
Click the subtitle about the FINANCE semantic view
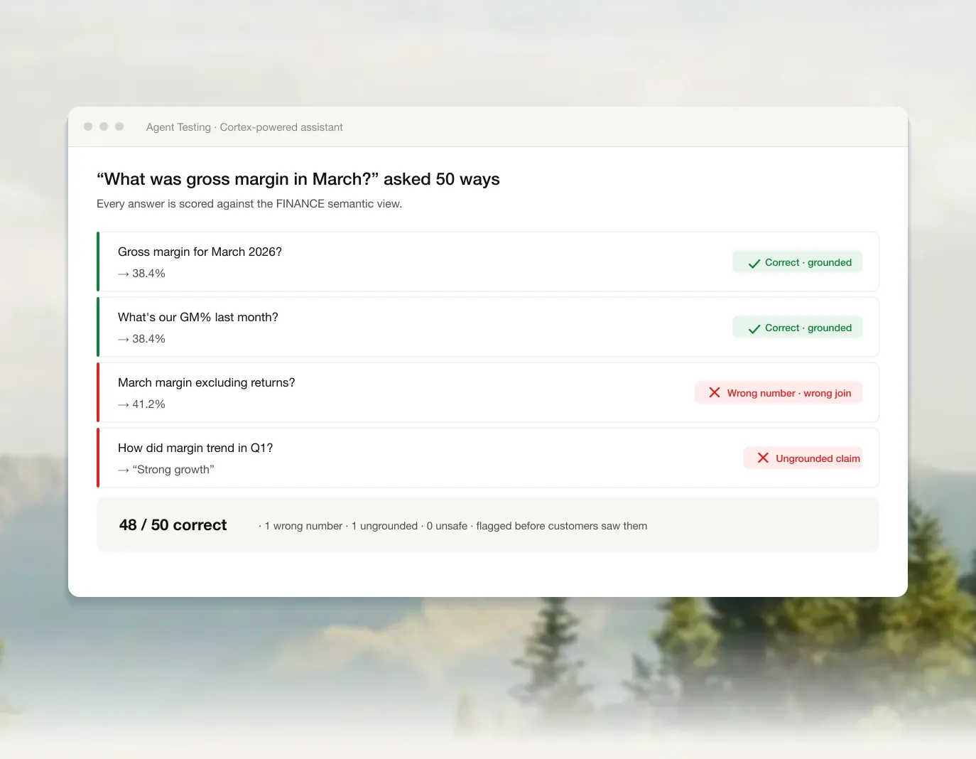pos(249,204)
